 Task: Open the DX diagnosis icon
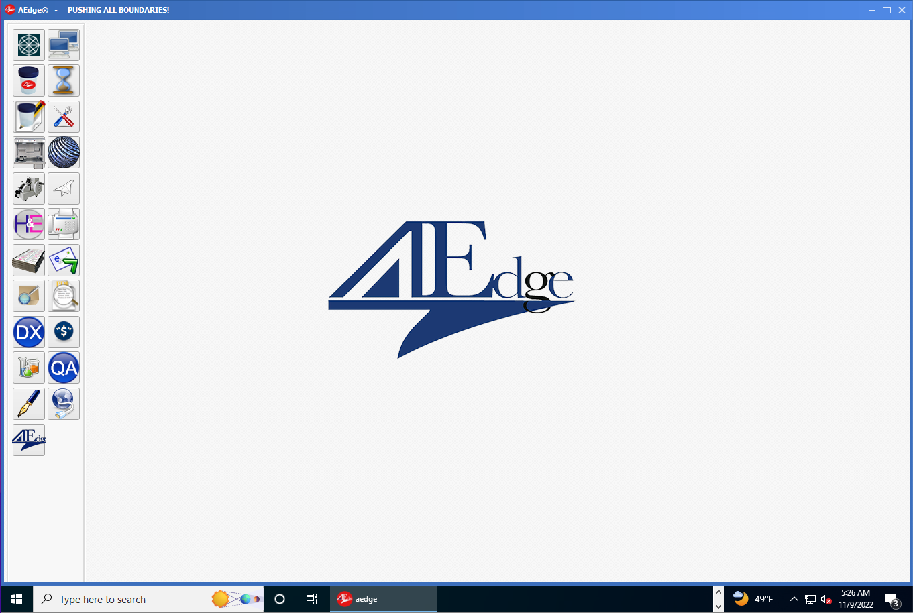pyautogui.click(x=29, y=332)
